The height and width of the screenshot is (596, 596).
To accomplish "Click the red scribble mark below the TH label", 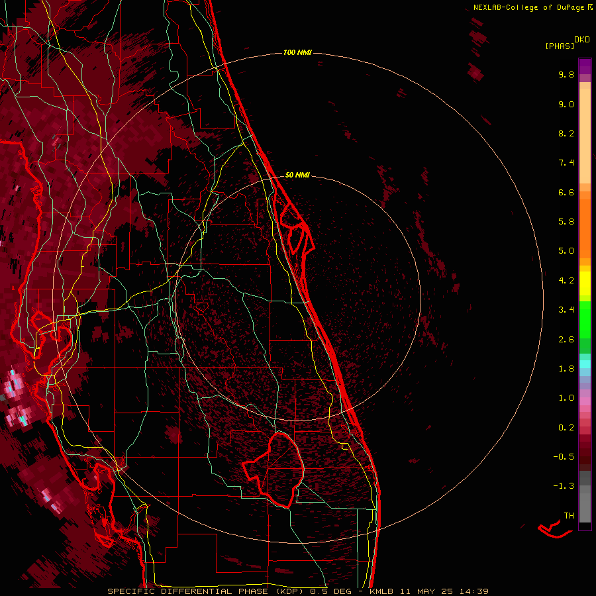I will click(554, 530).
